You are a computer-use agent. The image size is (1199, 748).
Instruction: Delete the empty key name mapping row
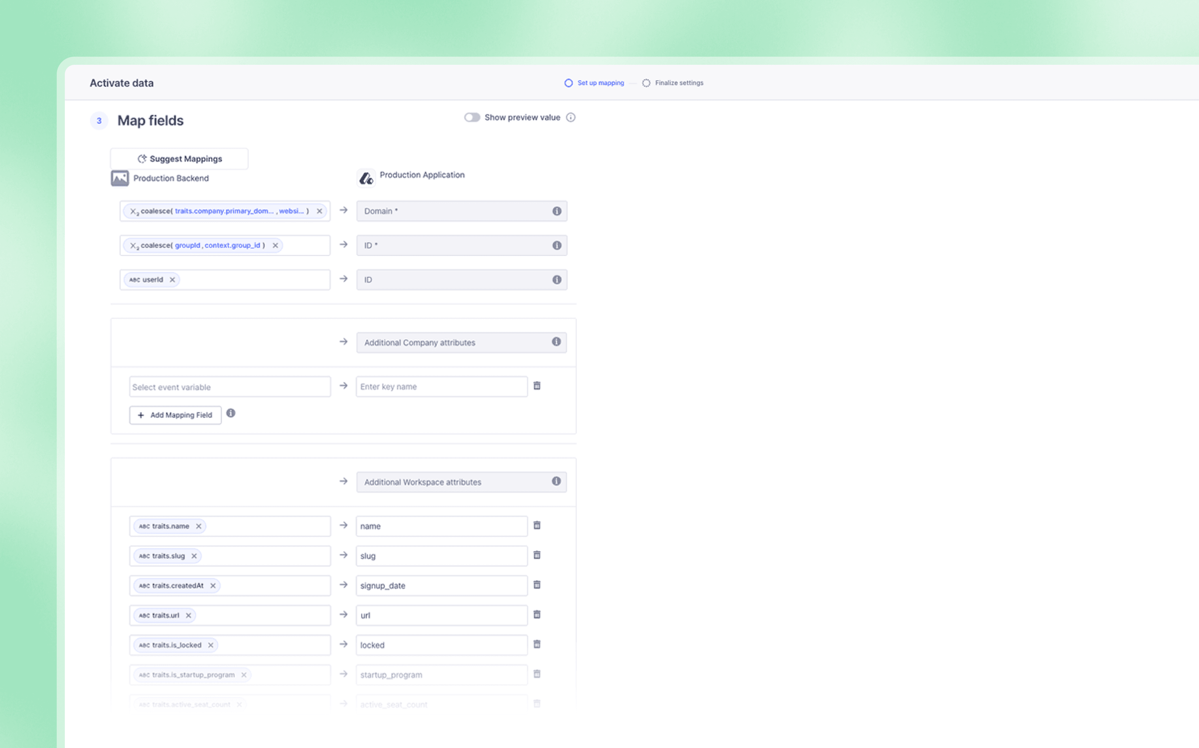[537, 386]
